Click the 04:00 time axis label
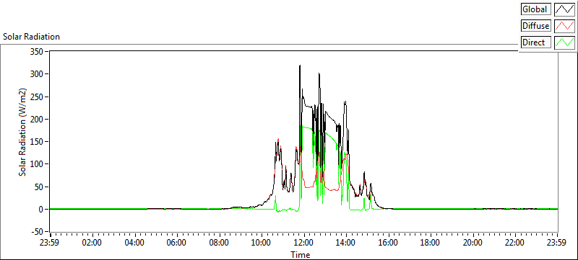The image size is (578, 260). coord(135,243)
